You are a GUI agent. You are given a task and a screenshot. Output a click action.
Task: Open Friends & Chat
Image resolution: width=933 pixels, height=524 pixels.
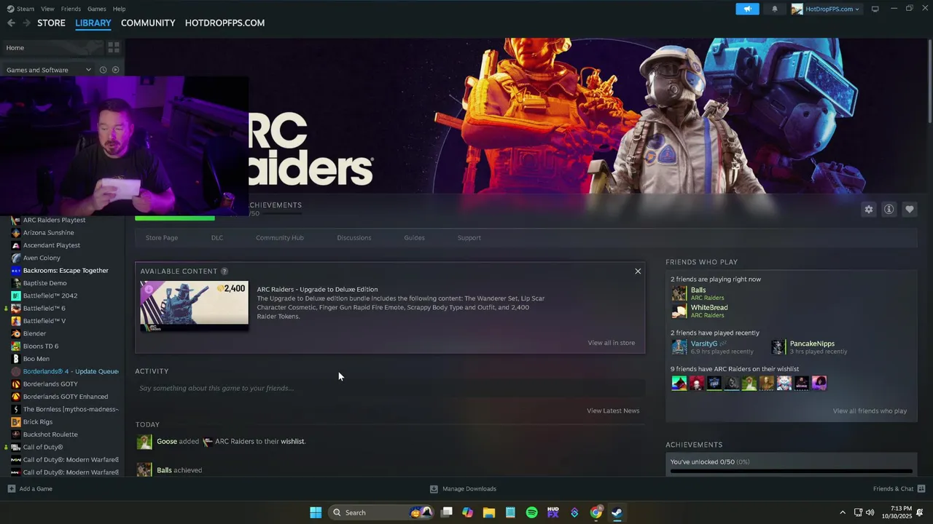coord(899,488)
